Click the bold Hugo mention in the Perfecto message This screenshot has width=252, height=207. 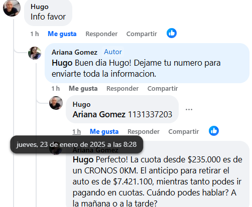tap(83, 160)
